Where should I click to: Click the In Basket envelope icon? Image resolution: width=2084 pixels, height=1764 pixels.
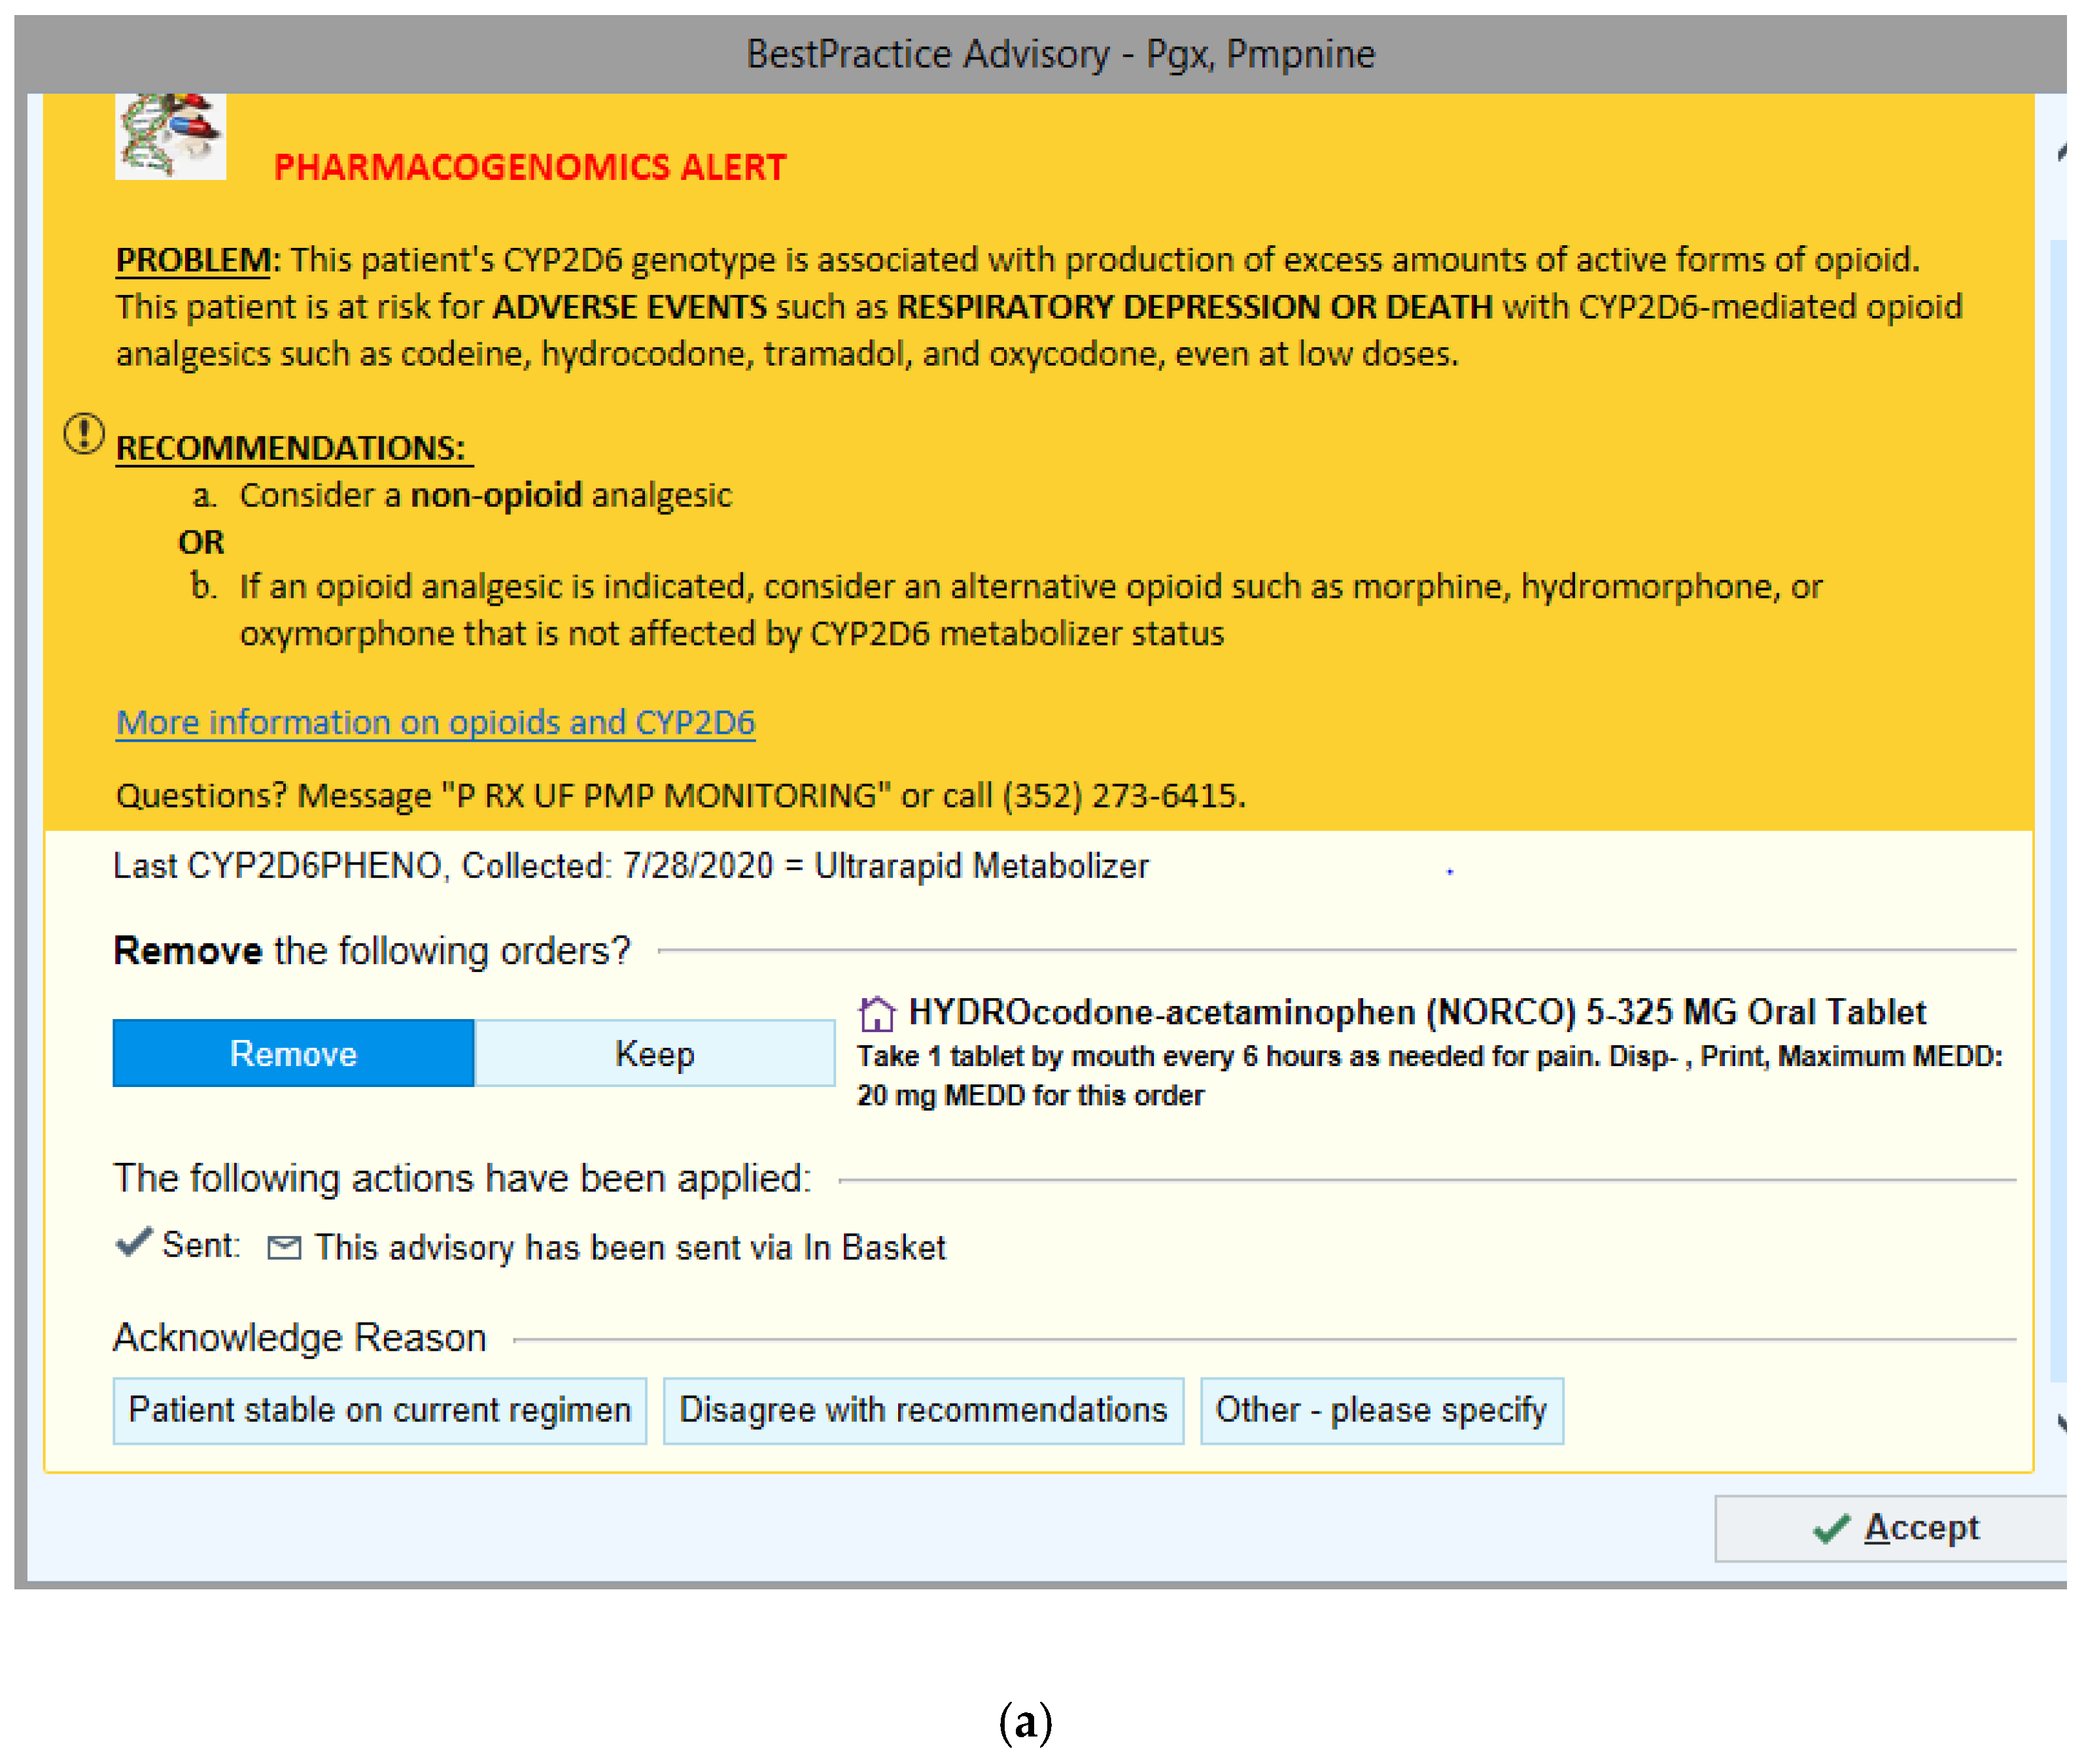[x=284, y=1247]
